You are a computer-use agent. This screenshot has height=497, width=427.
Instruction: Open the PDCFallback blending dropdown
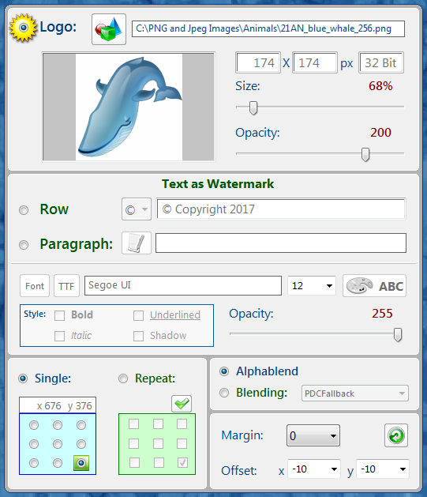click(x=355, y=393)
